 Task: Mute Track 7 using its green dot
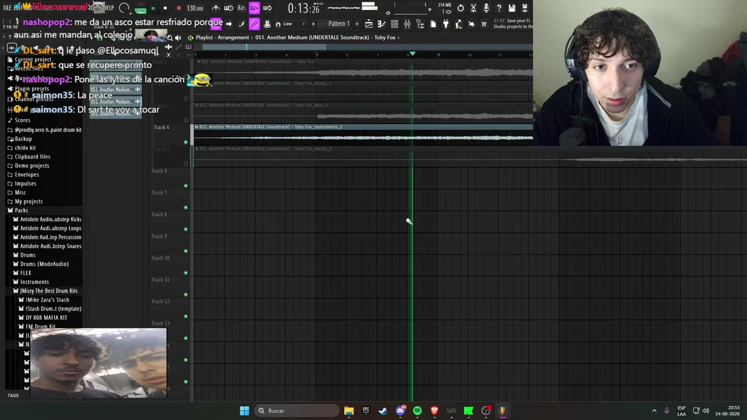186,207
